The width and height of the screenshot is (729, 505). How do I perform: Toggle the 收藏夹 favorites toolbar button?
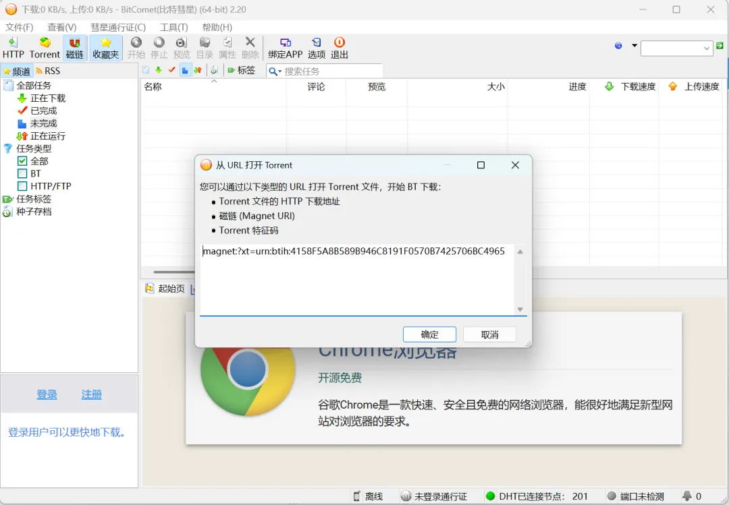pos(106,48)
